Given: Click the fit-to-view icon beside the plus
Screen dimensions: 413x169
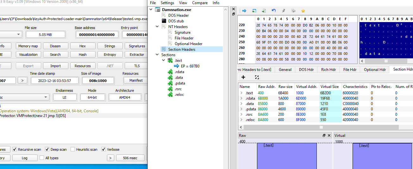Looking at the screenshot, I should (257, 77).
